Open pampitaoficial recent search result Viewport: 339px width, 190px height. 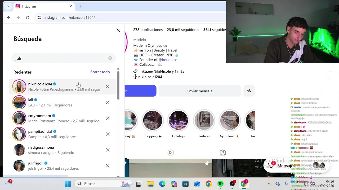63,134
